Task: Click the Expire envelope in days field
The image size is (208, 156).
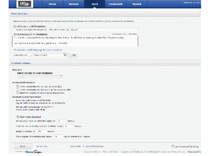Action: coord(41,131)
